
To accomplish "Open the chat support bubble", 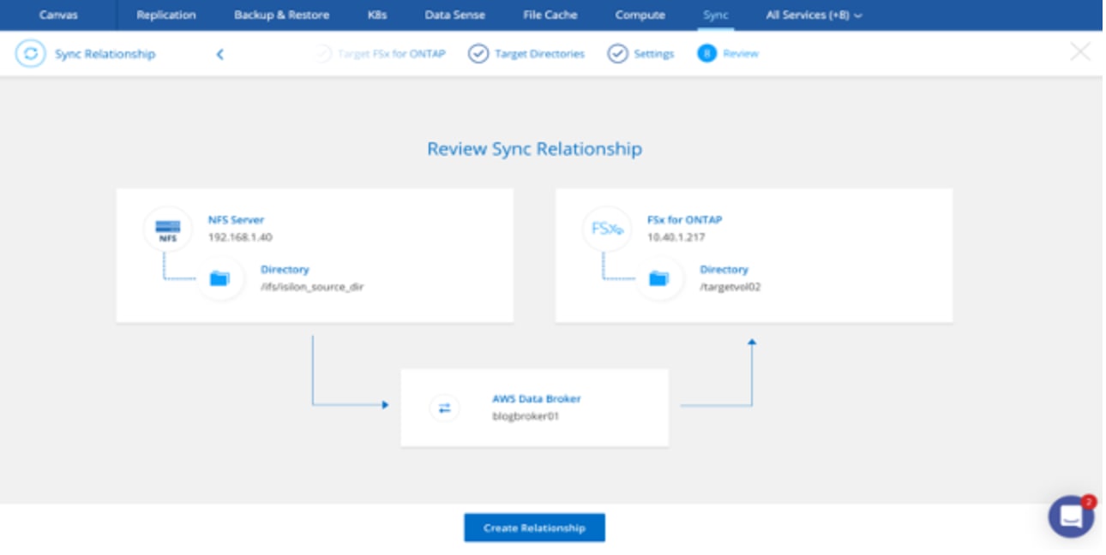I will (1071, 516).
